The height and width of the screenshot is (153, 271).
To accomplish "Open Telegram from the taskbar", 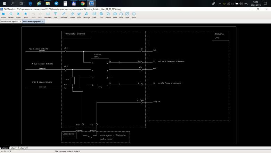I will tap(56, 3).
